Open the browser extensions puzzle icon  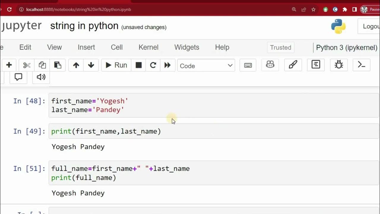coord(345,10)
